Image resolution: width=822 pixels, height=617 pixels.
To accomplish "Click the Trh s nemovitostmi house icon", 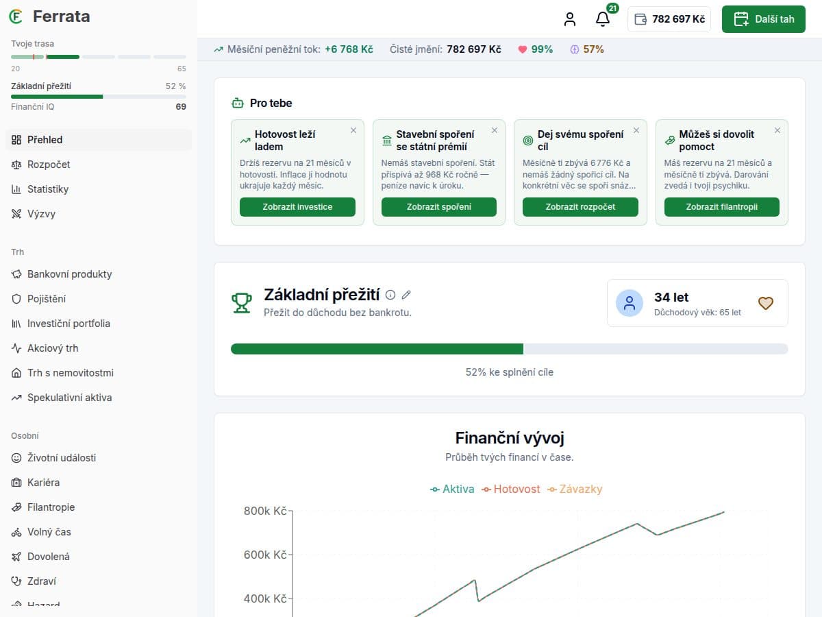I will [x=16, y=373].
